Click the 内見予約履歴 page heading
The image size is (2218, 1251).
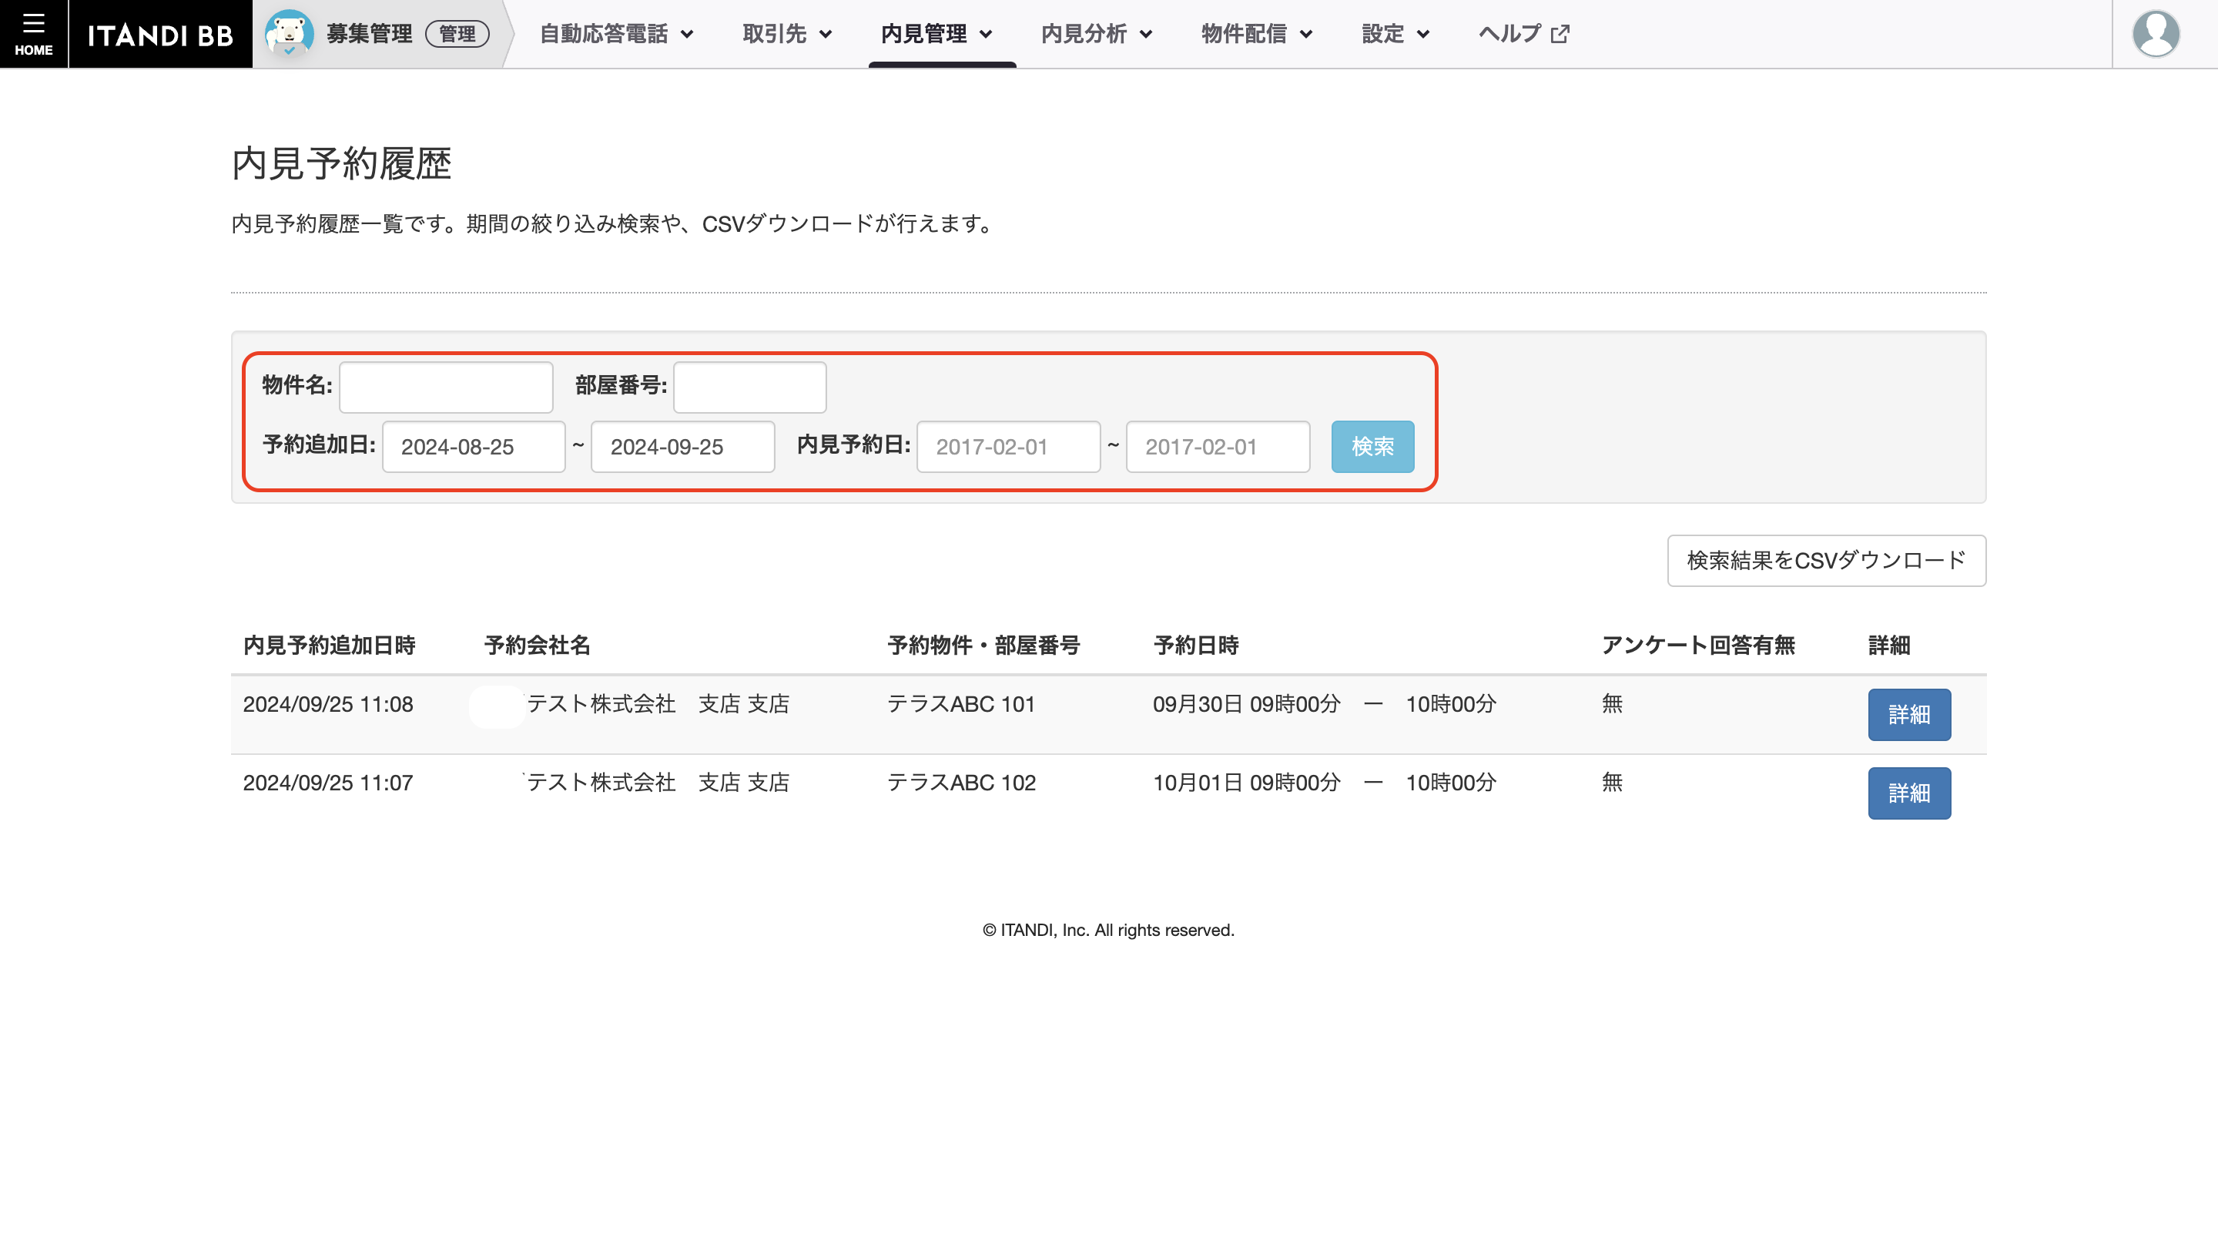(x=342, y=163)
